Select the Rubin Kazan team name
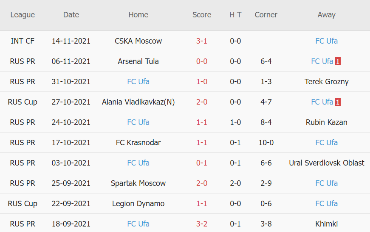Screen dimensions: 370x232 (x=326, y=122)
